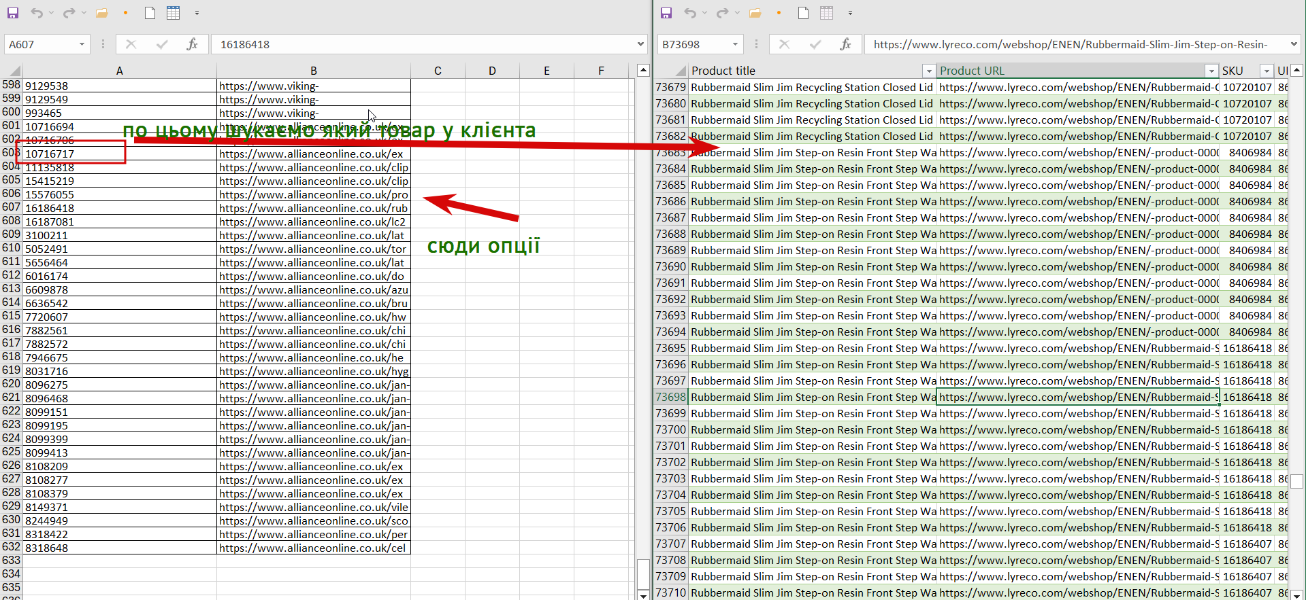The width and height of the screenshot is (1306, 600).
Task: Select all cells corner in right sheet
Action: [x=679, y=71]
